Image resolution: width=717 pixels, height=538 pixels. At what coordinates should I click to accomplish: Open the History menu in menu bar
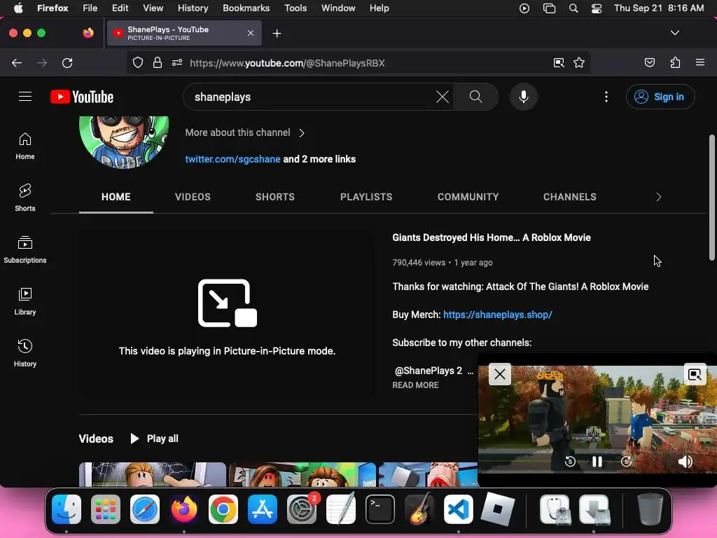[x=193, y=8]
